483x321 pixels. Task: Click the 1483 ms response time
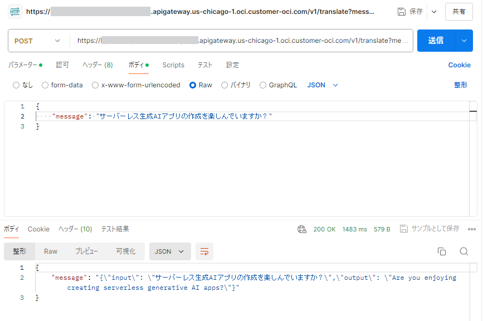click(354, 229)
